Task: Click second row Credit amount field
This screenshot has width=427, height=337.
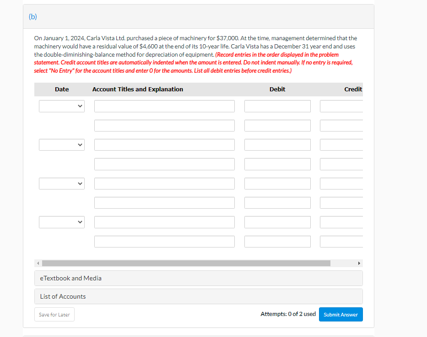Action: click(341, 126)
